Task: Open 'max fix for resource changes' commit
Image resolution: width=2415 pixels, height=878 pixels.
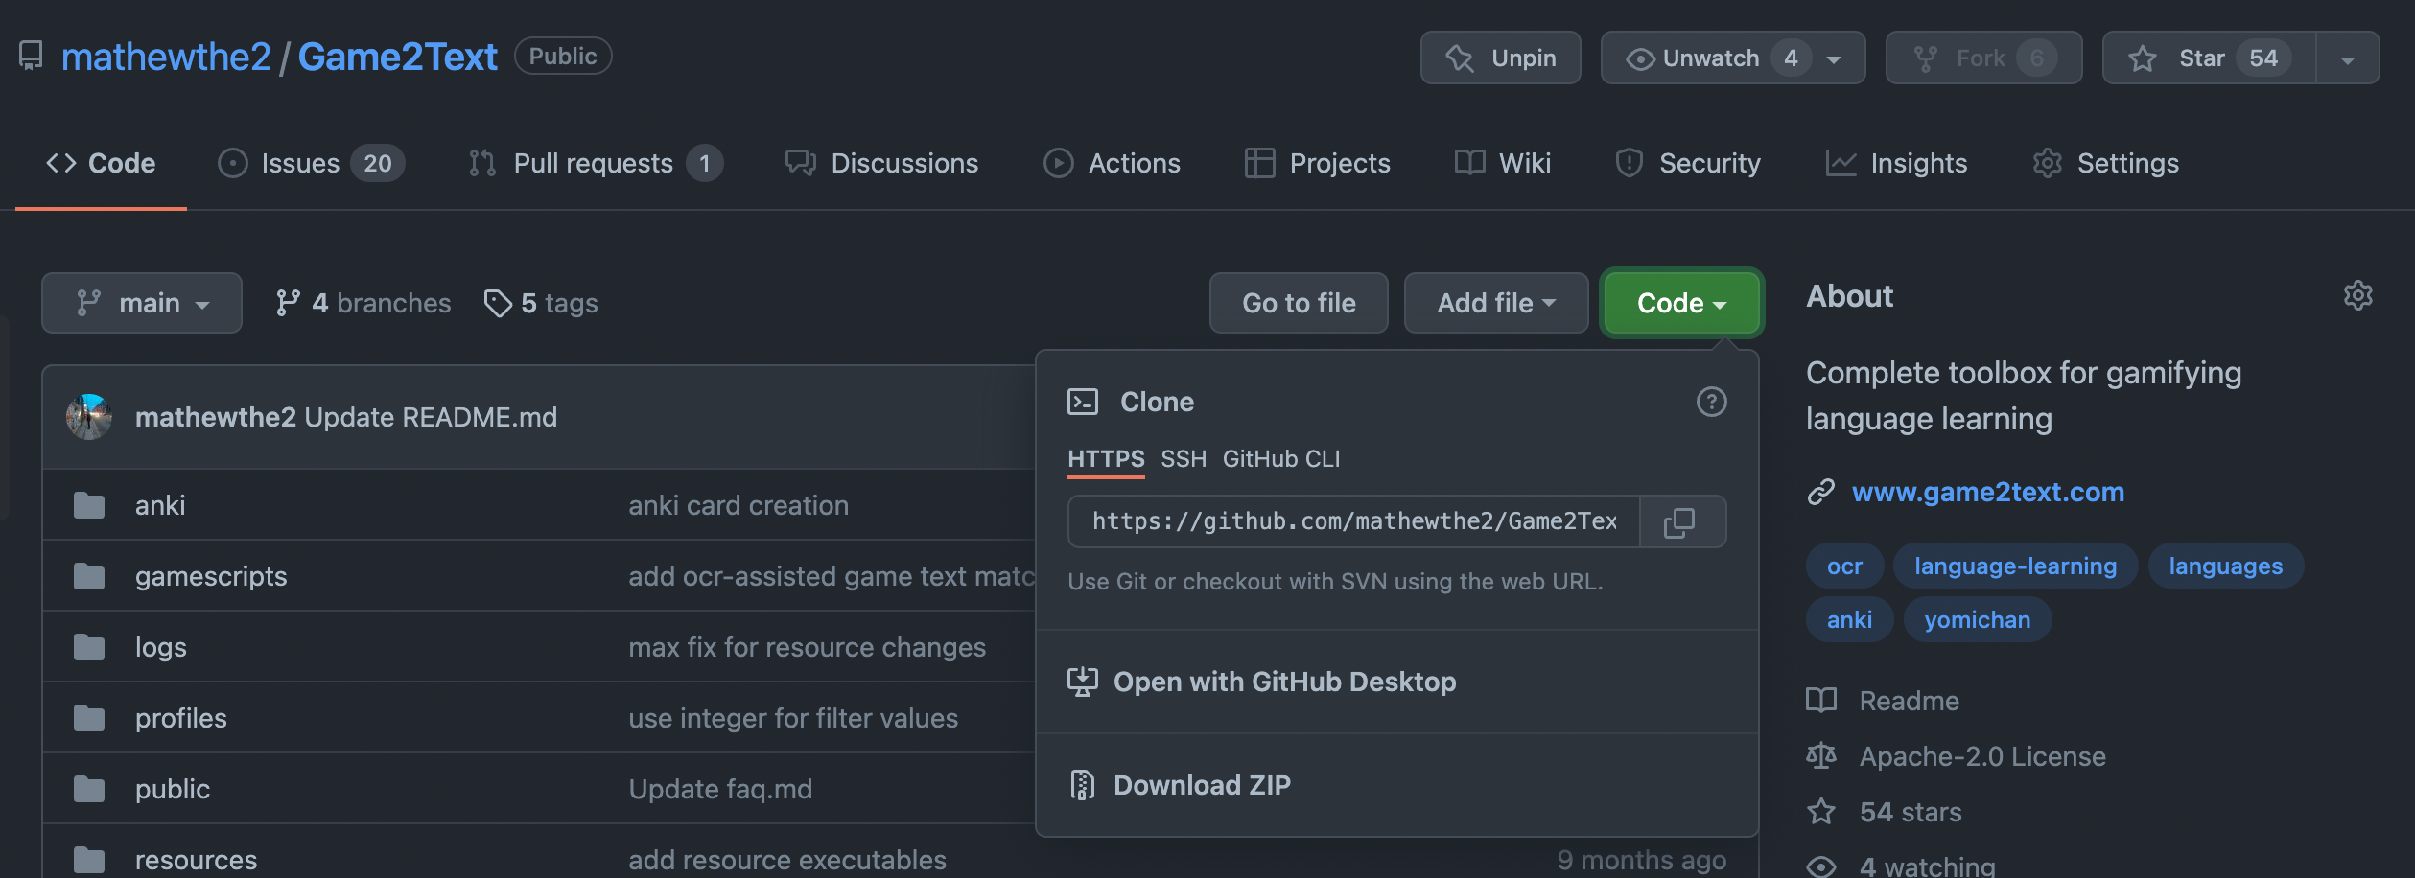Action: 807,647
